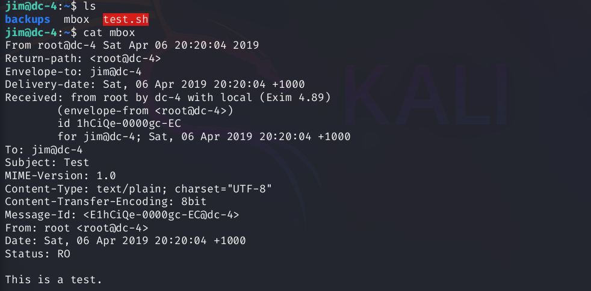
Task: Click the 'Subject: Test' line
Action: (x=47, y=162)
